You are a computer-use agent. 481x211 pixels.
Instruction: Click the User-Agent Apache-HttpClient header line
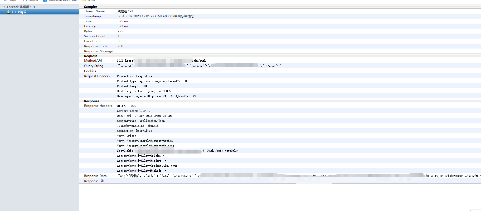pos(157,96)
